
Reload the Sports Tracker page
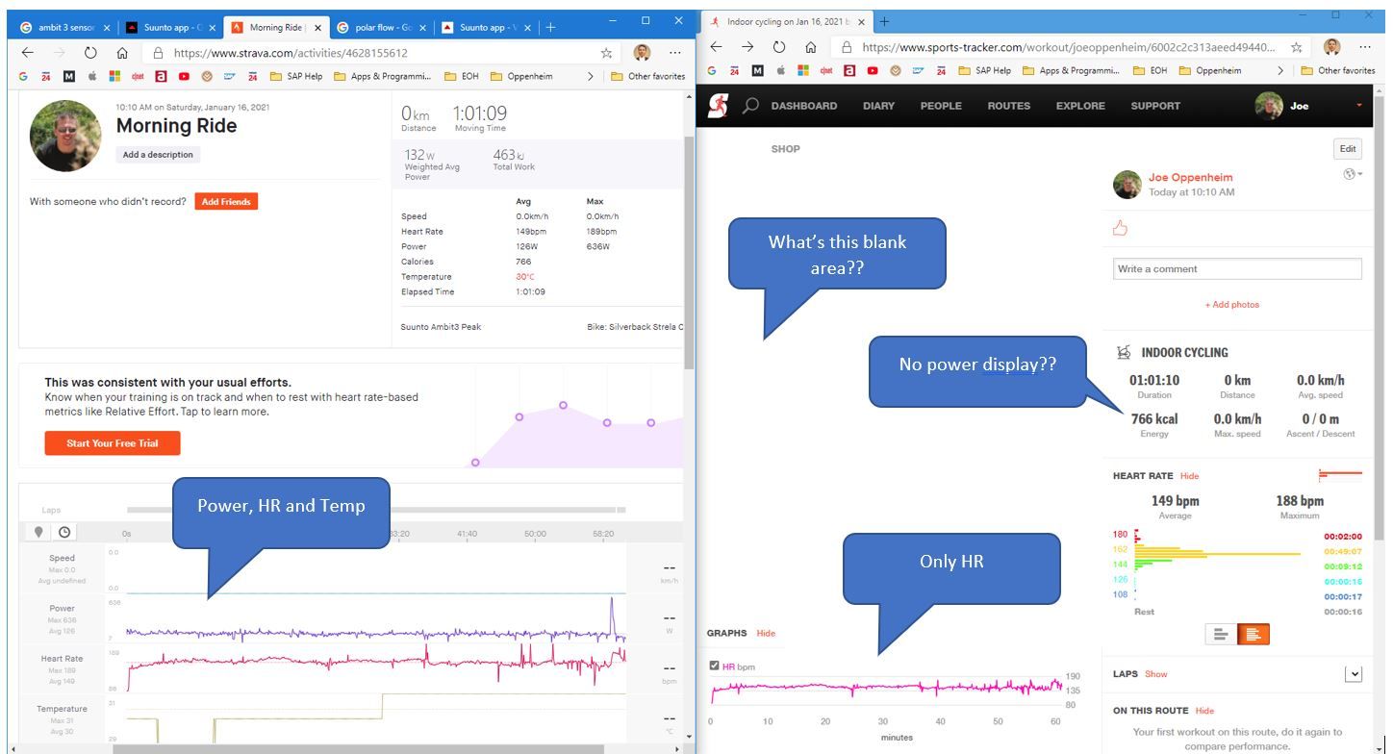(779, 47)
